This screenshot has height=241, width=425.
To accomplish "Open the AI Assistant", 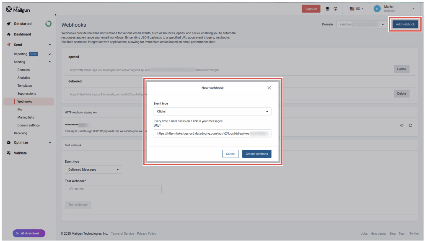I will click(x=29, y=233).
